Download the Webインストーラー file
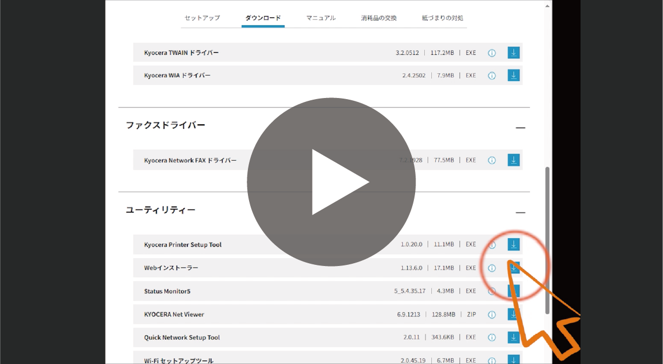 point(513,268)
